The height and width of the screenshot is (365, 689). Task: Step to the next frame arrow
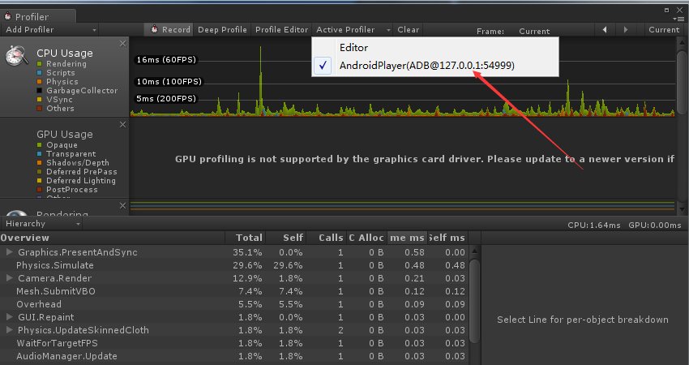pyautogui.click(x=625, y=30)
